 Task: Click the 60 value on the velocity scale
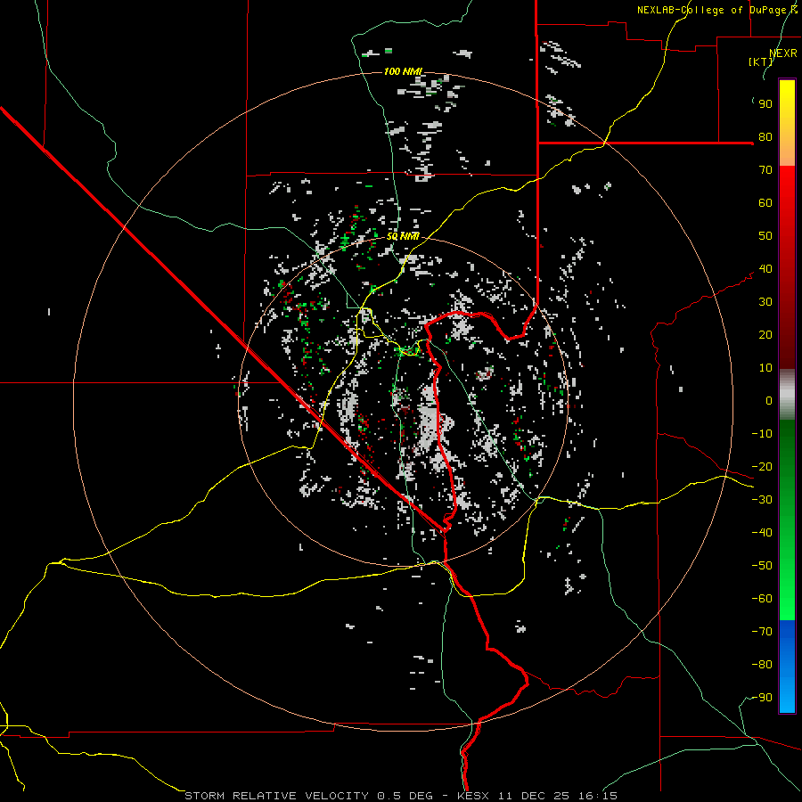click(765, 203)
